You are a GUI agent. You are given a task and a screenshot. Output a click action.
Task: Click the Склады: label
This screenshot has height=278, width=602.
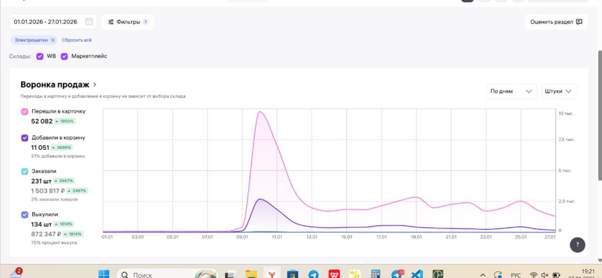(x=20, y=56)
